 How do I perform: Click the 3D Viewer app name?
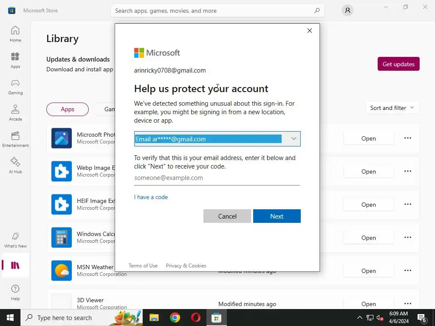90,300
